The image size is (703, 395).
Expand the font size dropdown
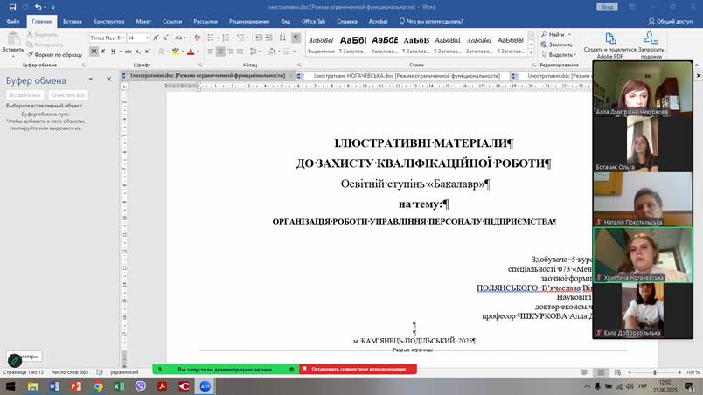click(148, 38)
